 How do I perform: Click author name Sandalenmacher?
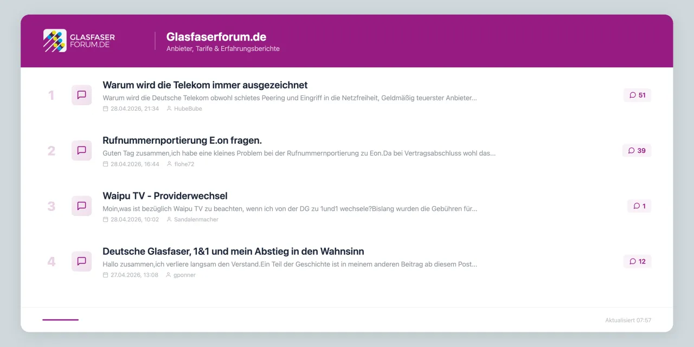coord(196,220)
